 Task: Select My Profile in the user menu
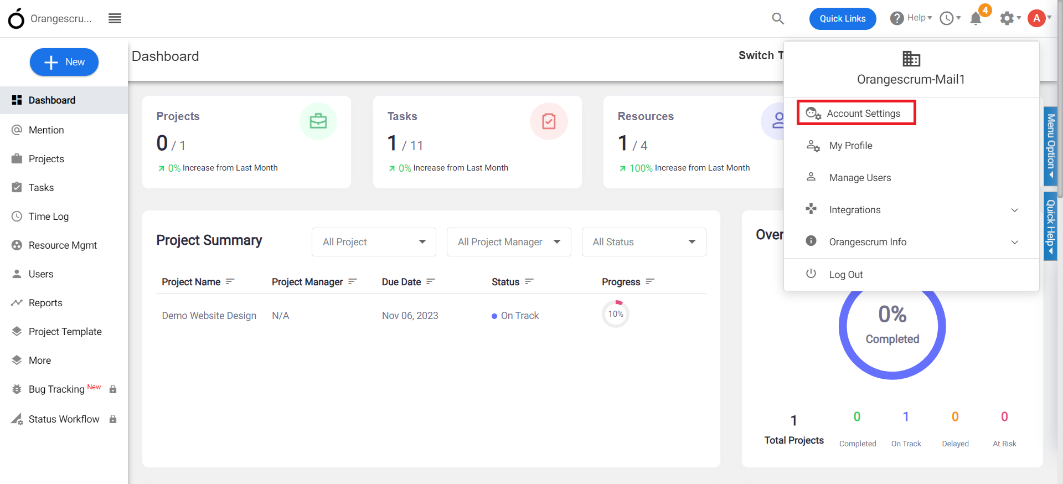[x=911, y=146]
